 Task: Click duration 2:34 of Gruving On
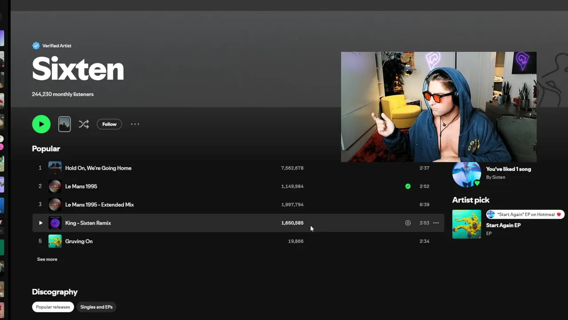(x=424, y=241)
